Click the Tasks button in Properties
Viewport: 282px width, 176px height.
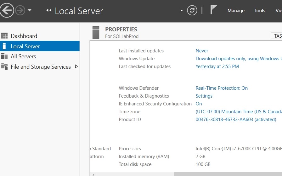pos(276,36)
